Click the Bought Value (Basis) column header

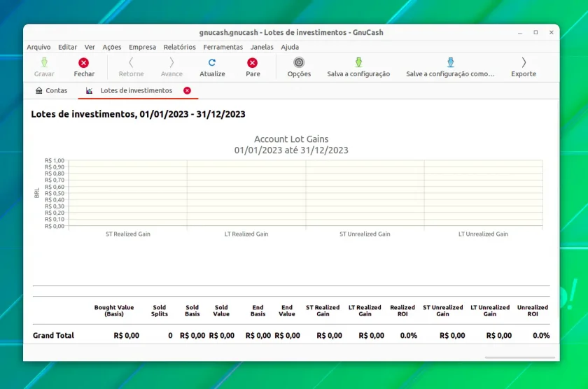(x=114, y=311)
